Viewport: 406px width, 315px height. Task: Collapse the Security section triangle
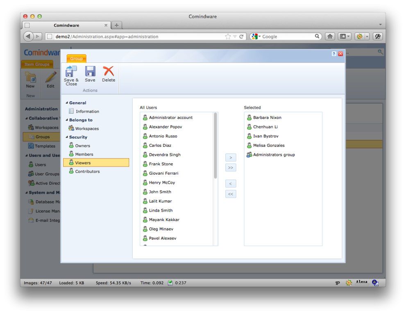67,137
